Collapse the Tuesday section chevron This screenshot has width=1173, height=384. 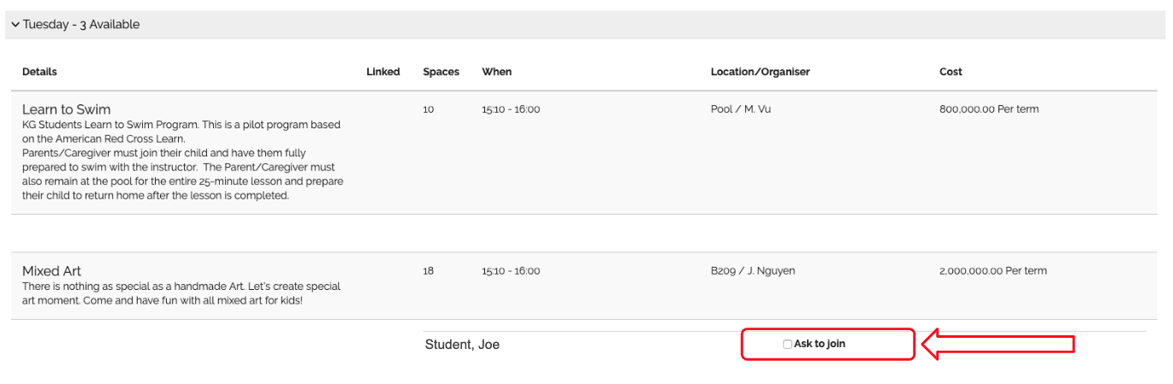pos(15,25)
